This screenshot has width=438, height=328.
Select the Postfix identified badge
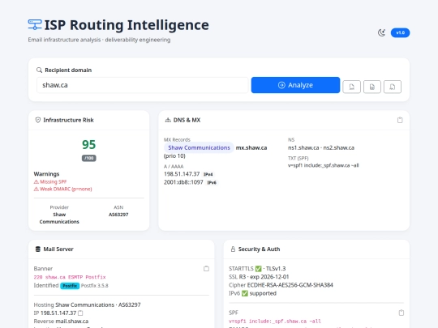coord(70,286)
